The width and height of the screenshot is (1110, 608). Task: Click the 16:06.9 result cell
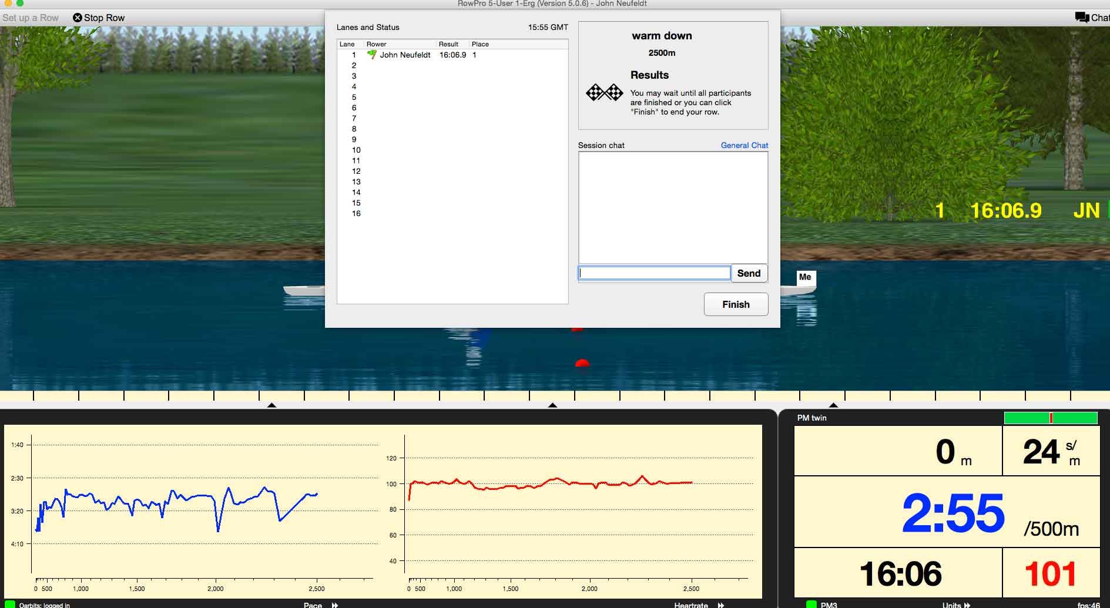pos(452,55)
